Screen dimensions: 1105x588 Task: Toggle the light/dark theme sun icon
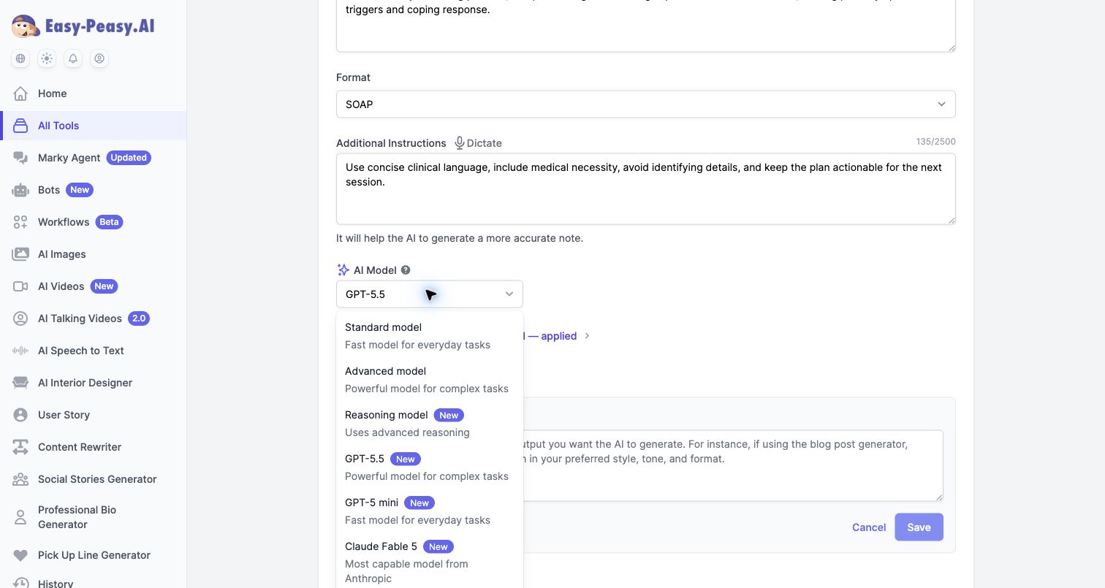pos(47,58)
